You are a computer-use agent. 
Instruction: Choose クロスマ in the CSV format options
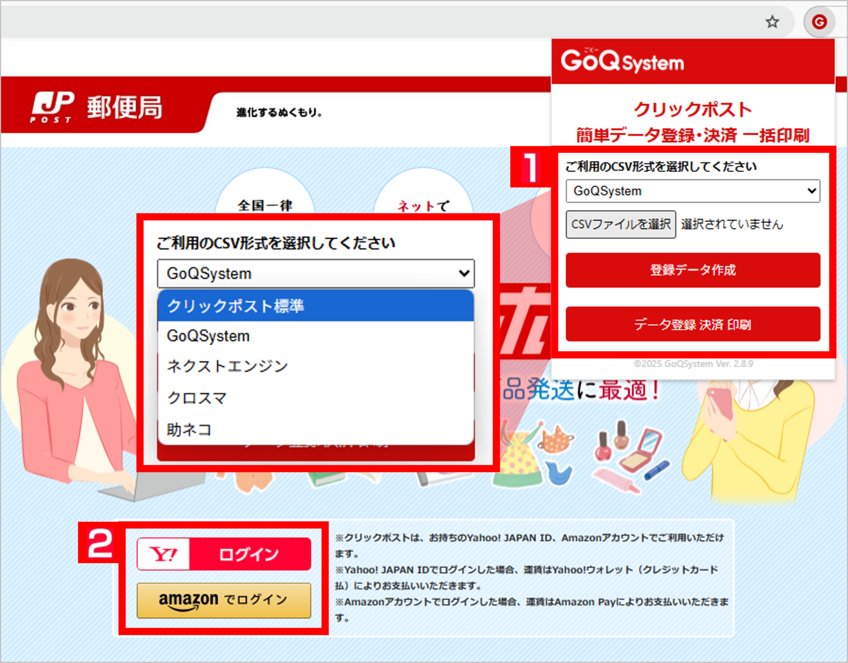(x=195, y=398)
